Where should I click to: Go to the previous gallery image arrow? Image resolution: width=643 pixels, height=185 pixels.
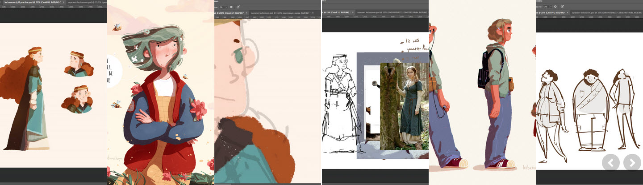tap(610, 163)
